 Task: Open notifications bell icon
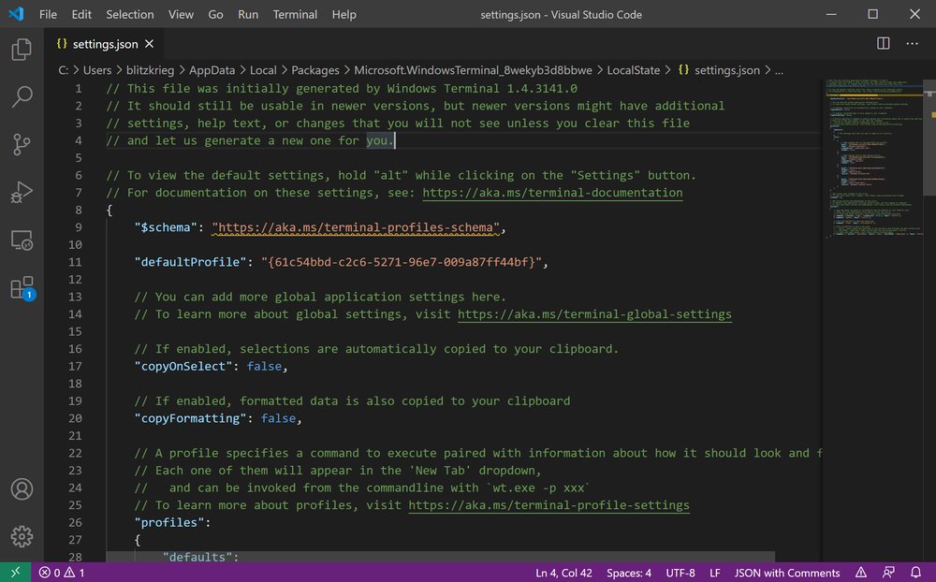tap(915, 573)
